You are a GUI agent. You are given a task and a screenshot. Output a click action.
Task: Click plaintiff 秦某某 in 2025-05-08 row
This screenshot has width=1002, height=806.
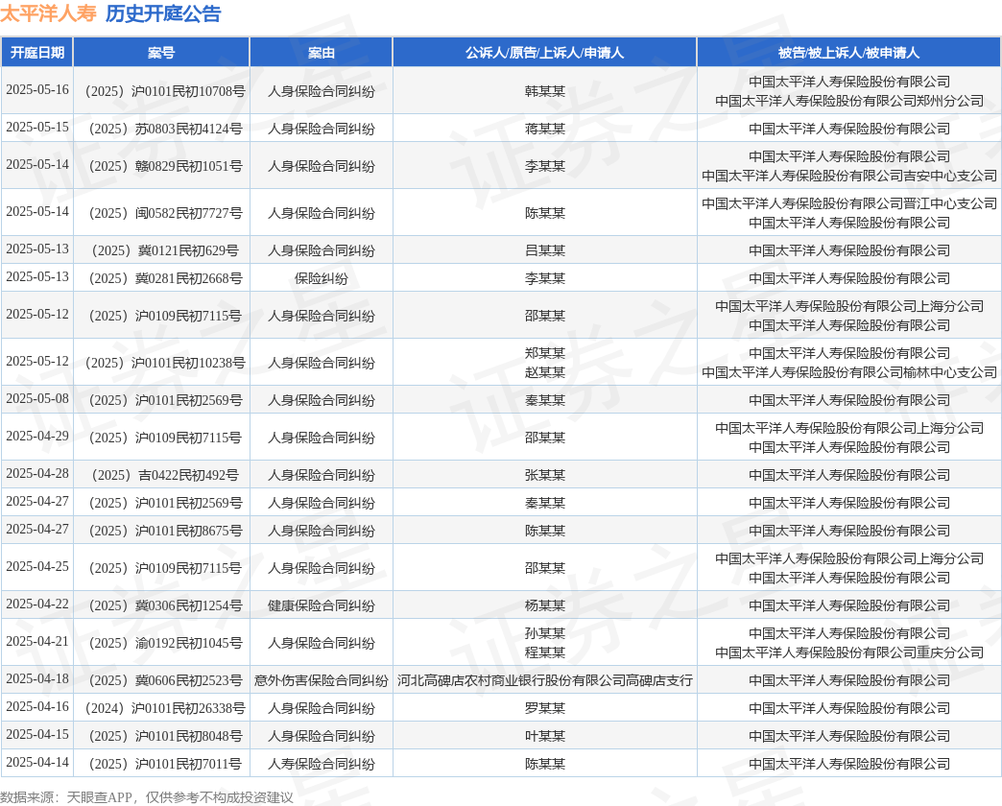pyautogui.click(x=544, y=400)
